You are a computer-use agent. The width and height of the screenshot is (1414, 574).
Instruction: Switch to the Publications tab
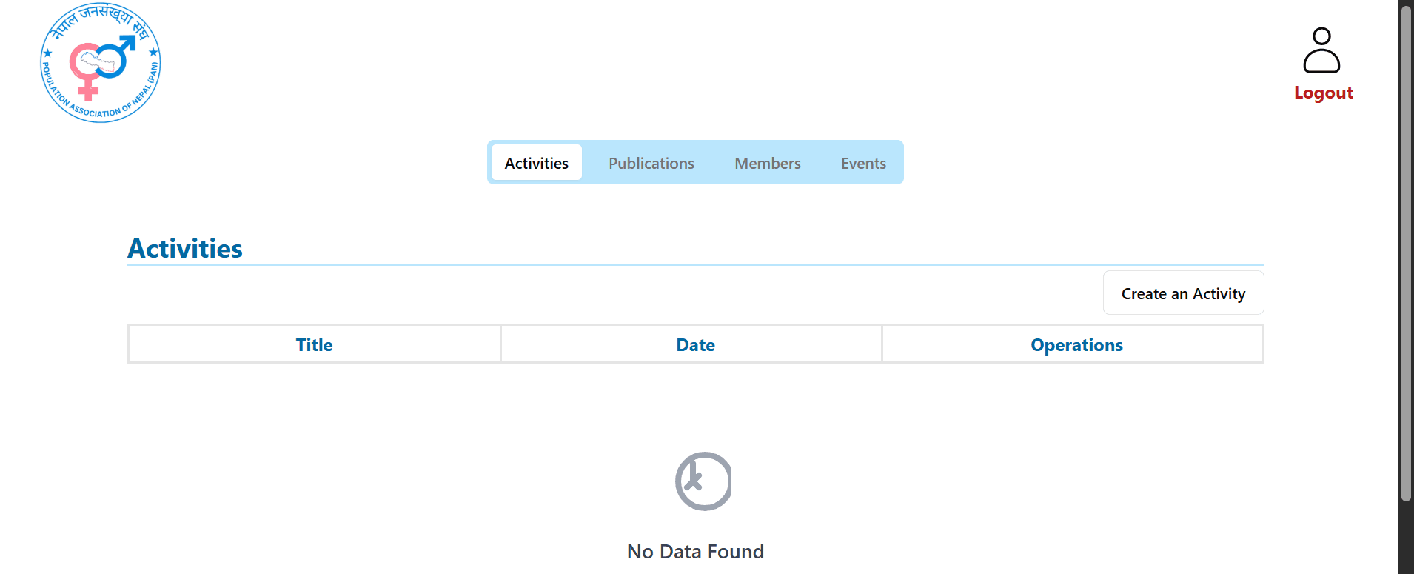[x=651, y=163]
